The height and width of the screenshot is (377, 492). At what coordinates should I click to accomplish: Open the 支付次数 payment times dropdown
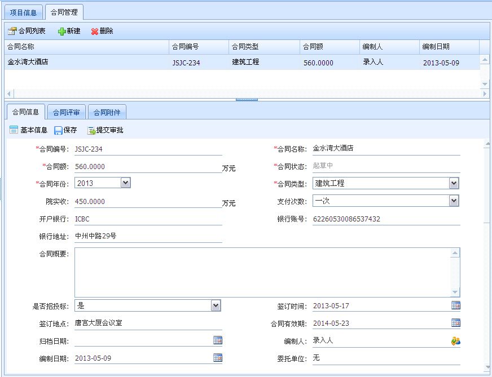455,201
